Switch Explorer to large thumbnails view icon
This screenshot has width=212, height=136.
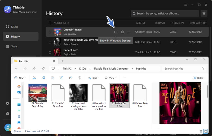coord(206,131)
